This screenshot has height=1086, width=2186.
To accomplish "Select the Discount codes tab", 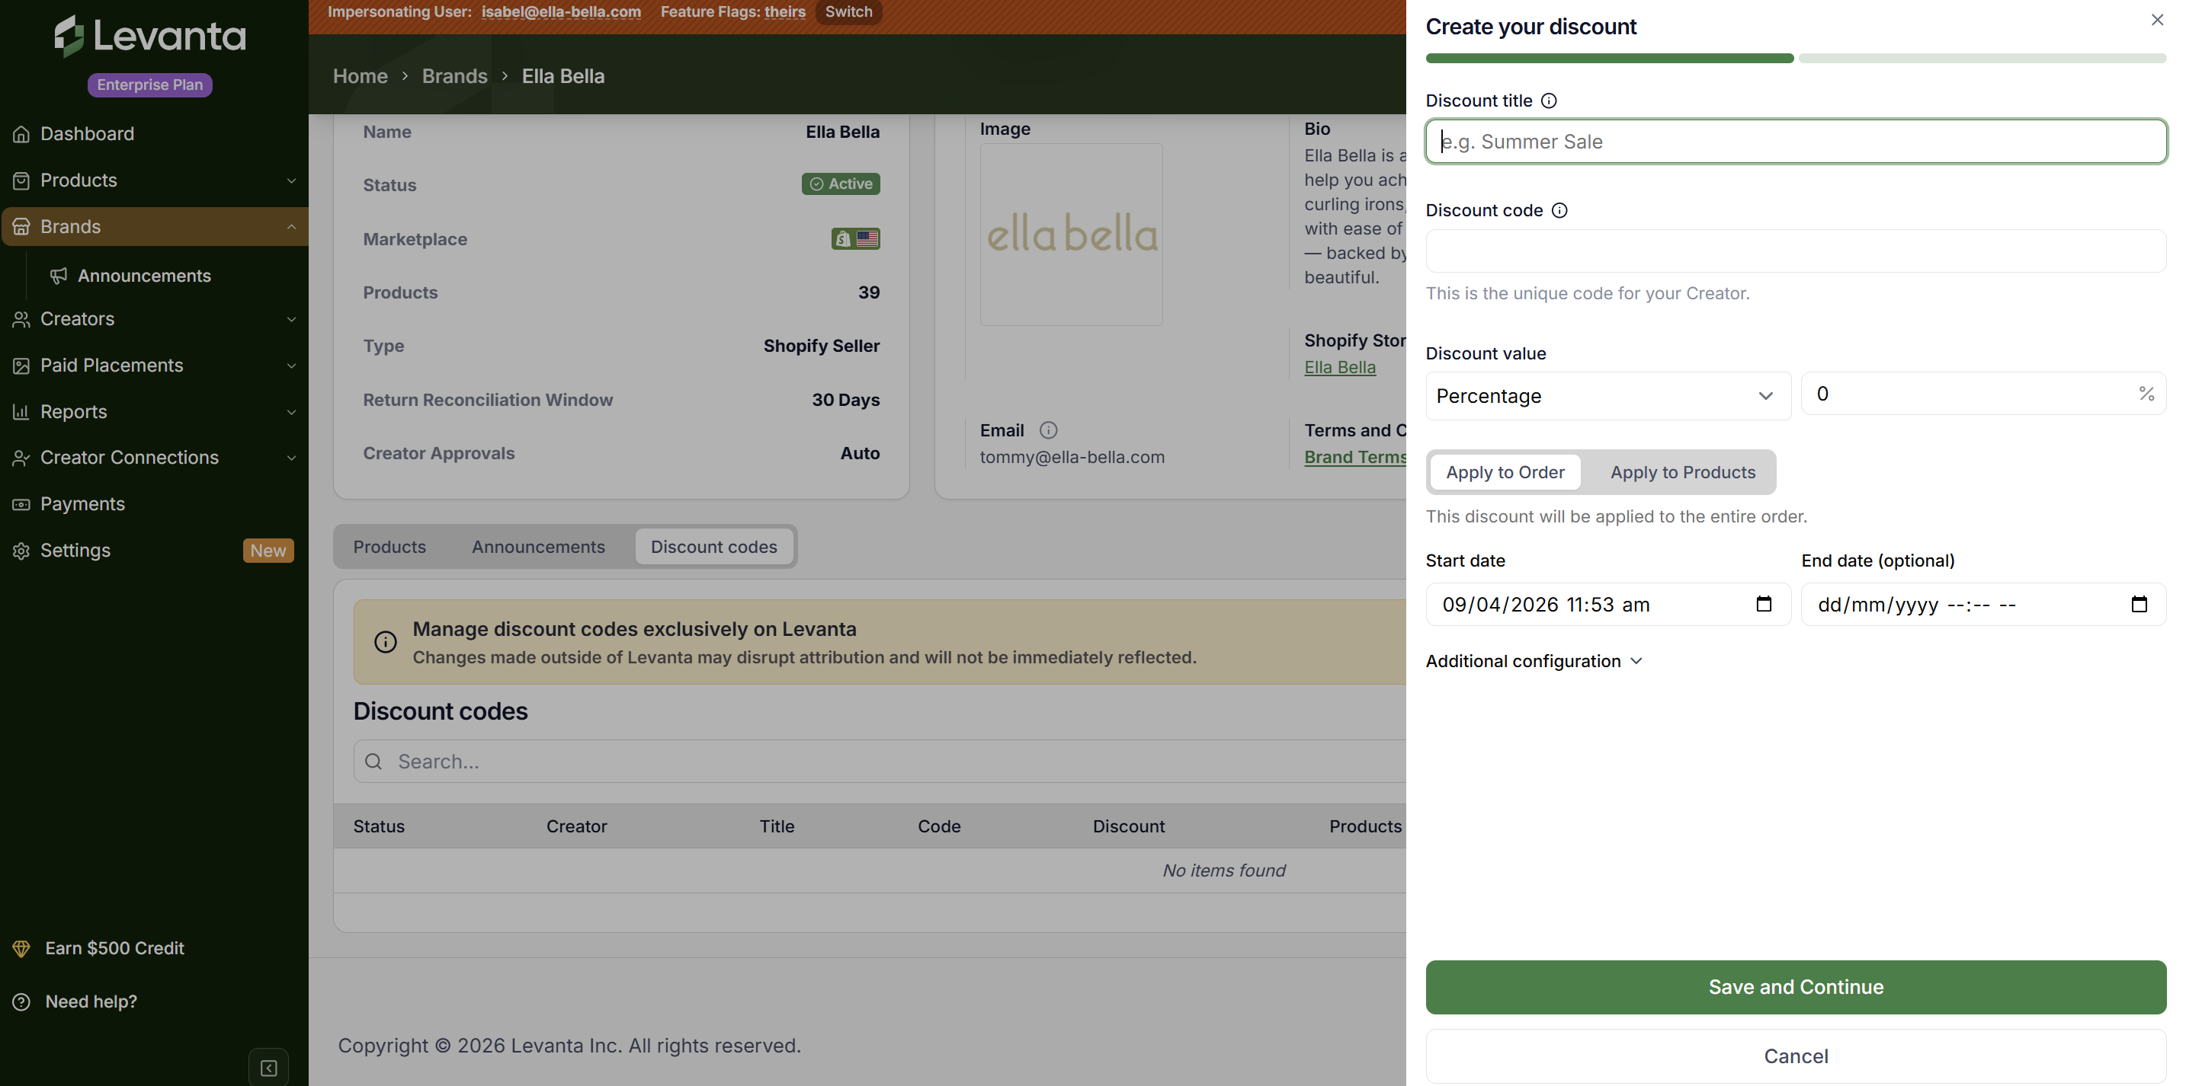I will click(x=713, y=547).
